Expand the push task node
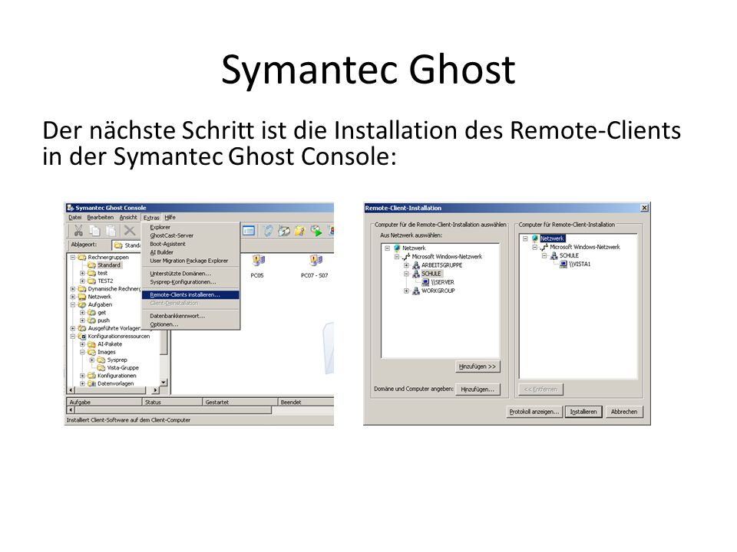 coord(82,320)
